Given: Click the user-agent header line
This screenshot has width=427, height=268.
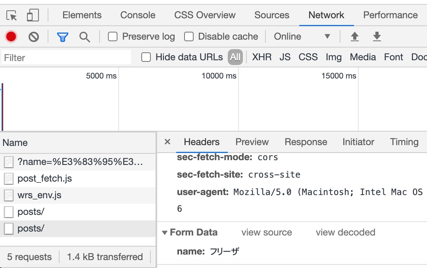Looking at the screenshot, I should (x=300, y=192).
